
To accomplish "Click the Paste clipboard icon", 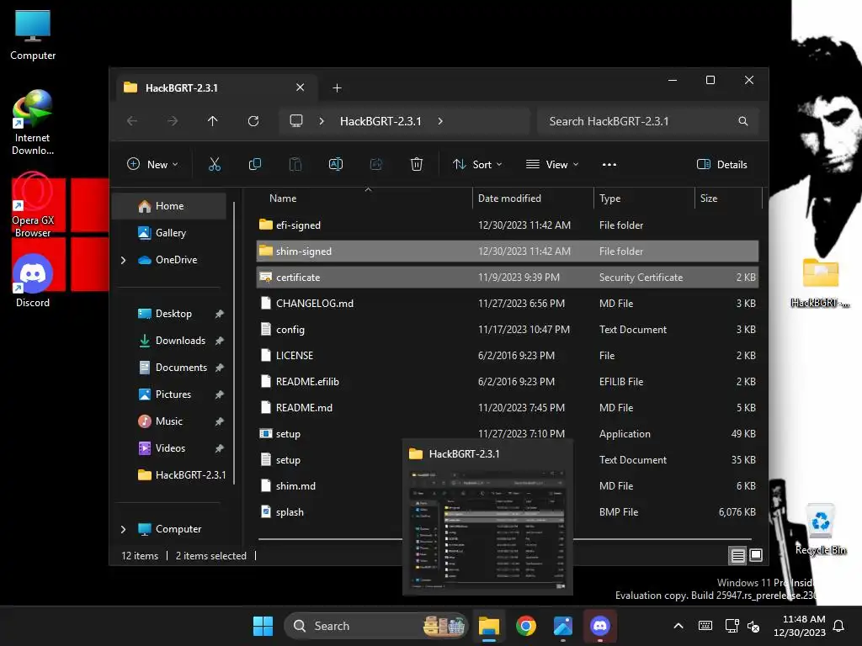I will tap(295, 164).
